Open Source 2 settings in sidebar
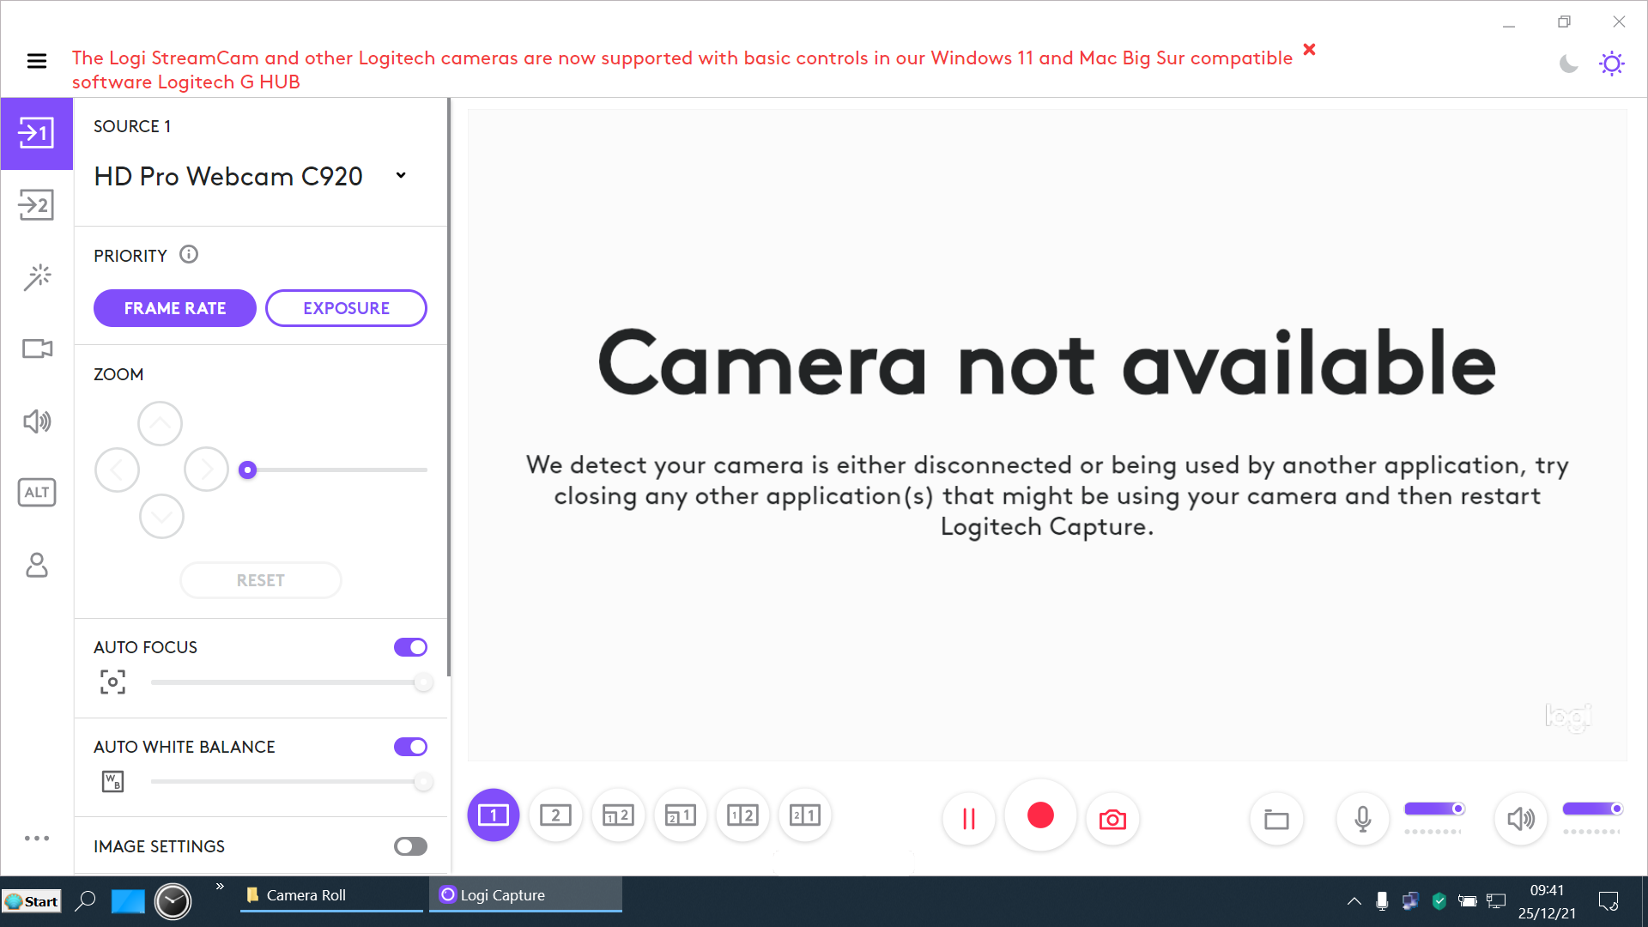 pyautogui.click(x=36, y=205)
